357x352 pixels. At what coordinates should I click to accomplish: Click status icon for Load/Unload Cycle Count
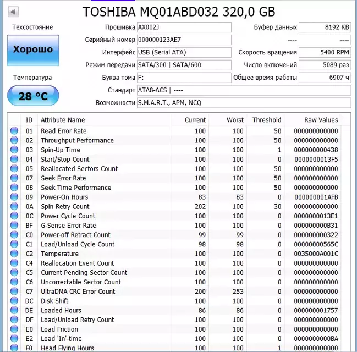coord(14,244)
